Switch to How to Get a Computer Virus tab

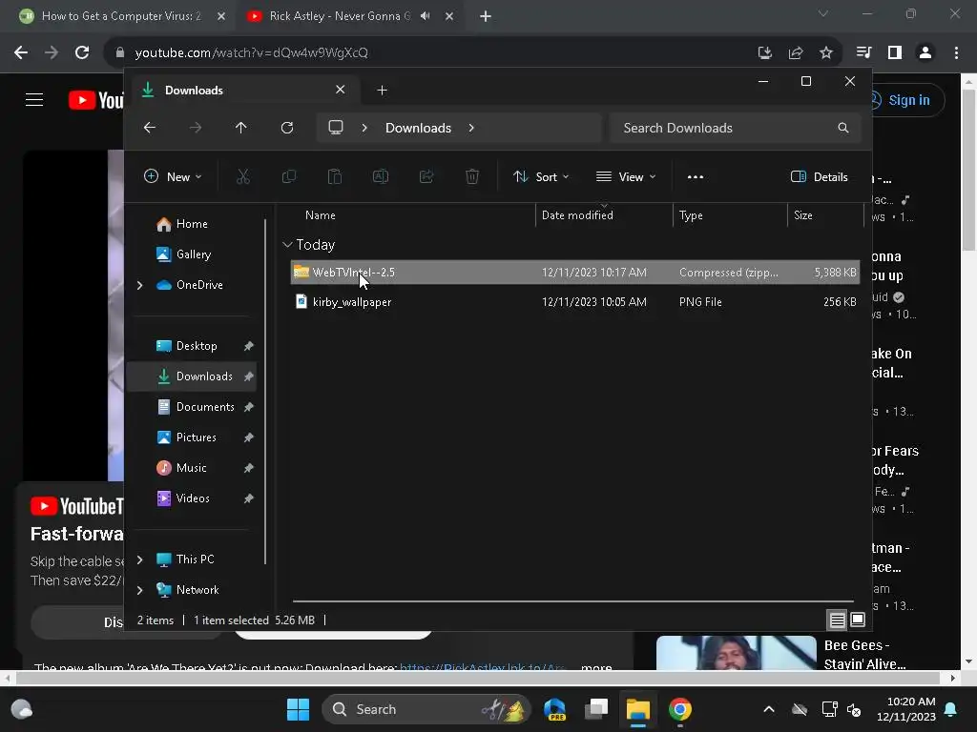121,16
